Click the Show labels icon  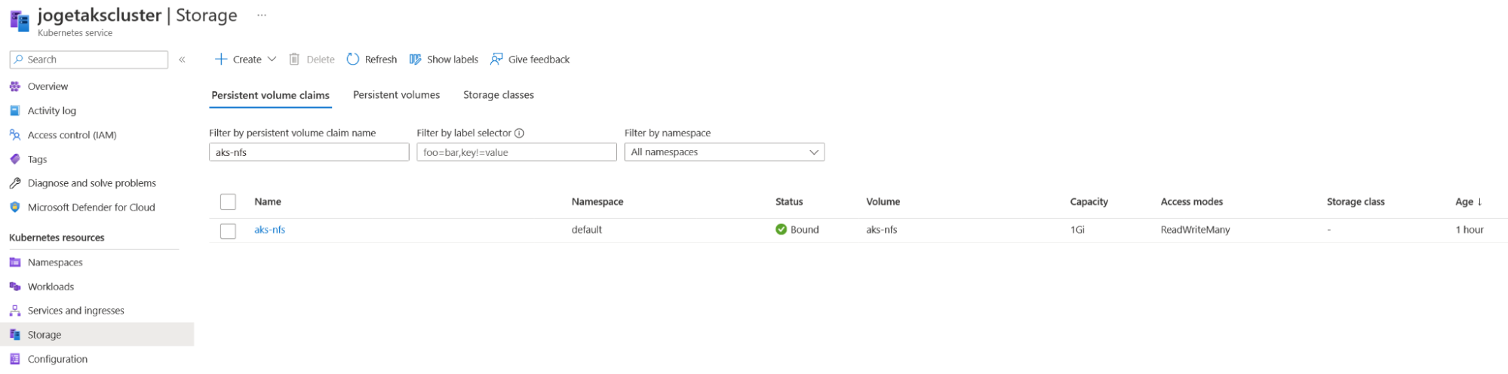[415, 59]
